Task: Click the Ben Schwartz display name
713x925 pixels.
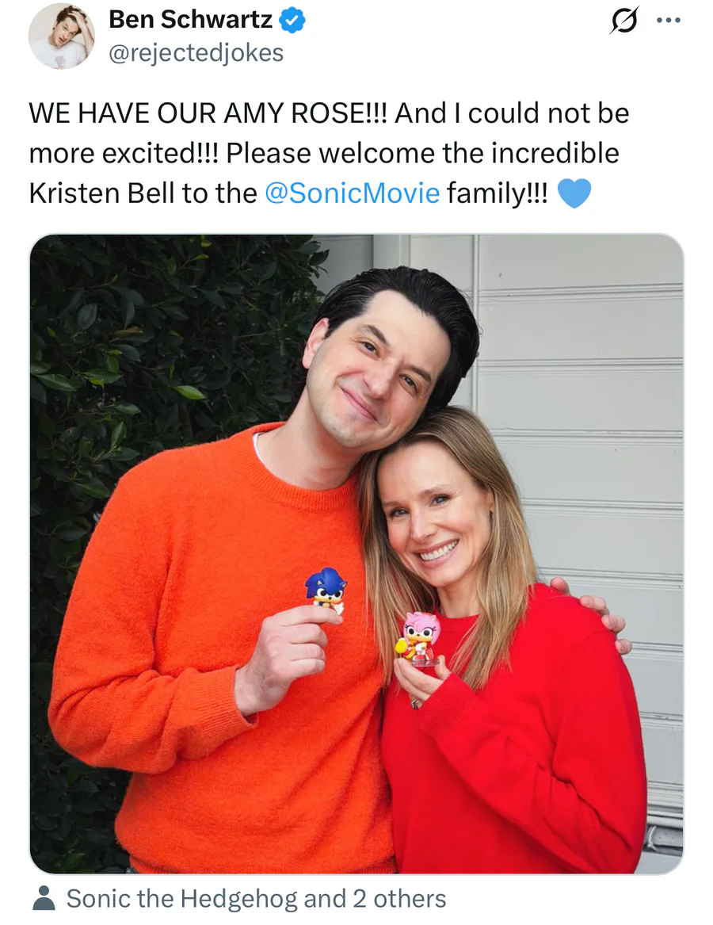Action: (x=190, y=21)
